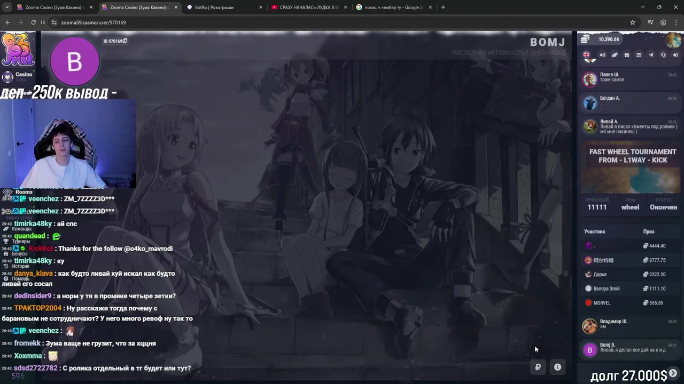The image size is (684, 384).
Task: Open your profile avatar at top right
Action: [673, 40]
